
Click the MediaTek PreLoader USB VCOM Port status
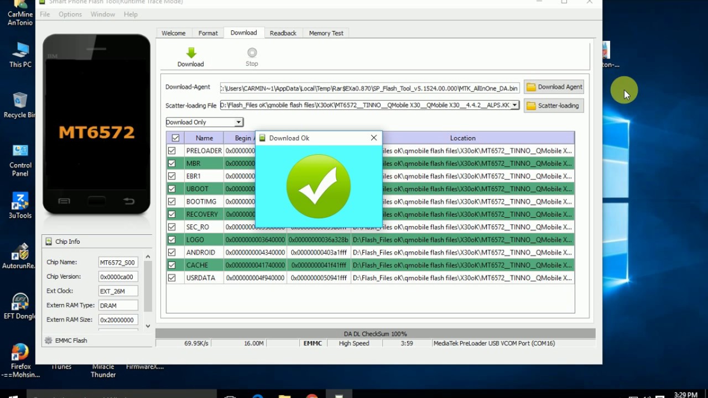pyautogui.click(x=494, y=343)
